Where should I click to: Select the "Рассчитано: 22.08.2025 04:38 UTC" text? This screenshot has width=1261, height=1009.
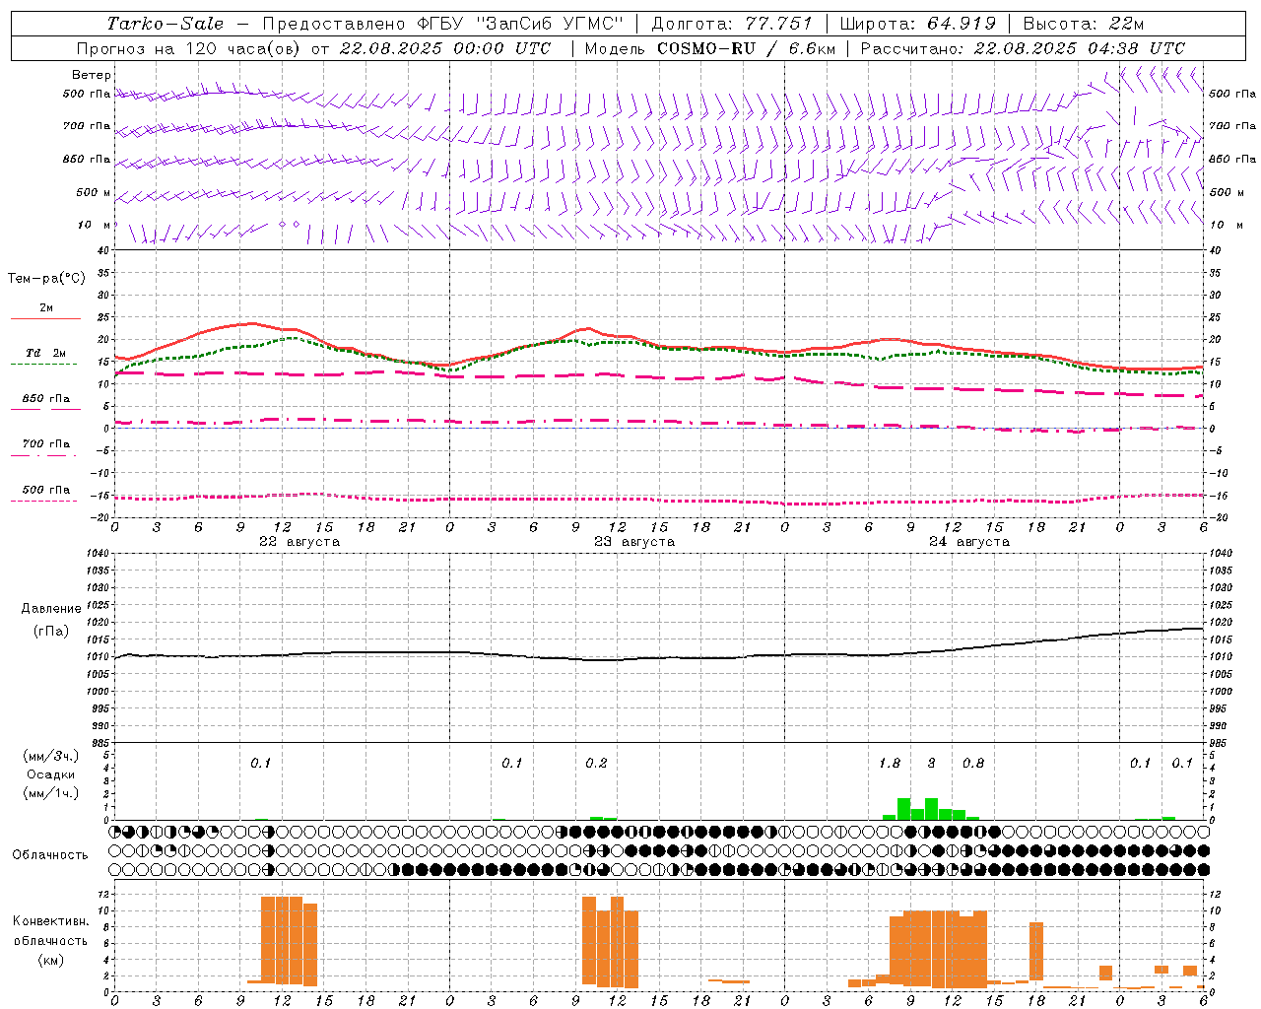click(1023, 48)
